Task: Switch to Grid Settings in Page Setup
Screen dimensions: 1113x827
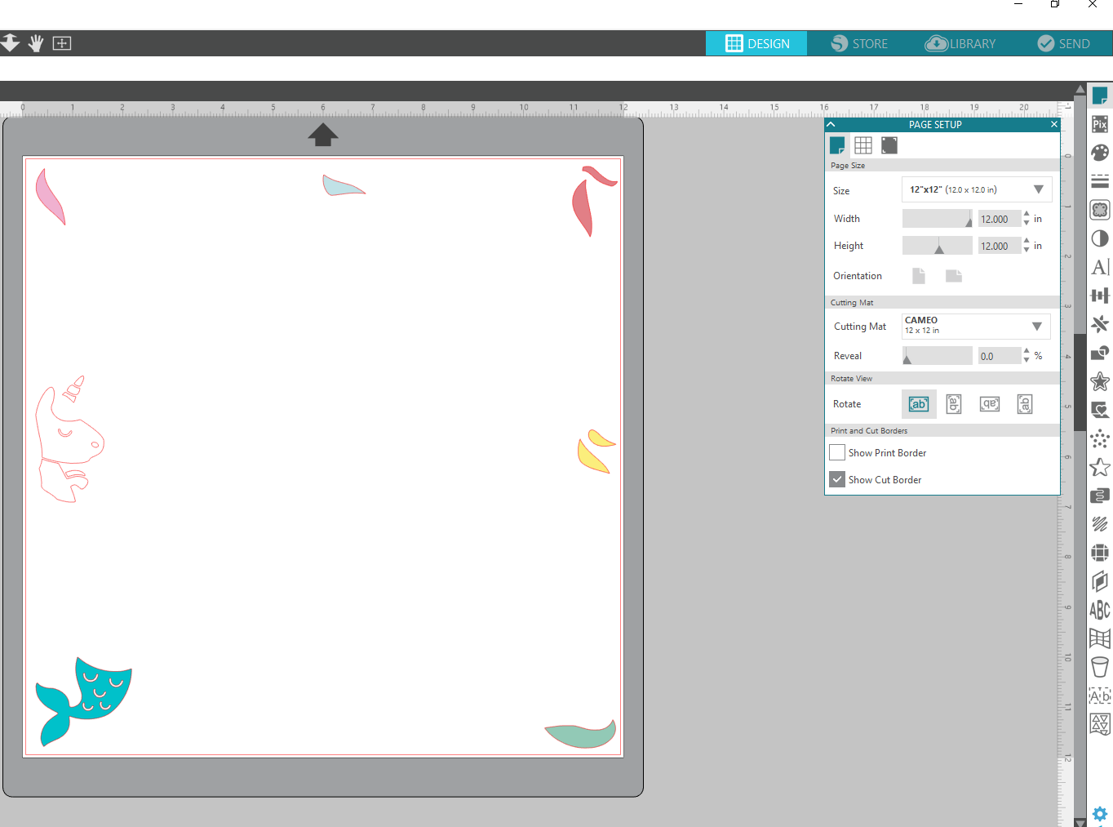Action: coord(863,145)
